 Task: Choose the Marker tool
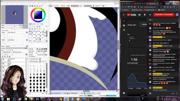[x=31, y=35]
